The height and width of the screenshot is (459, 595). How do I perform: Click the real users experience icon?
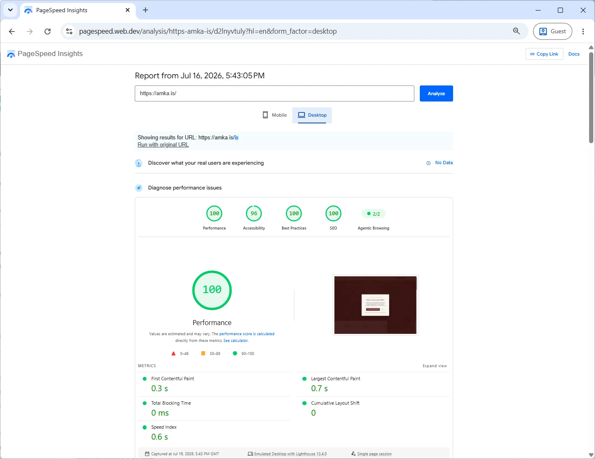pyautogui.click(x=139, y=163)
